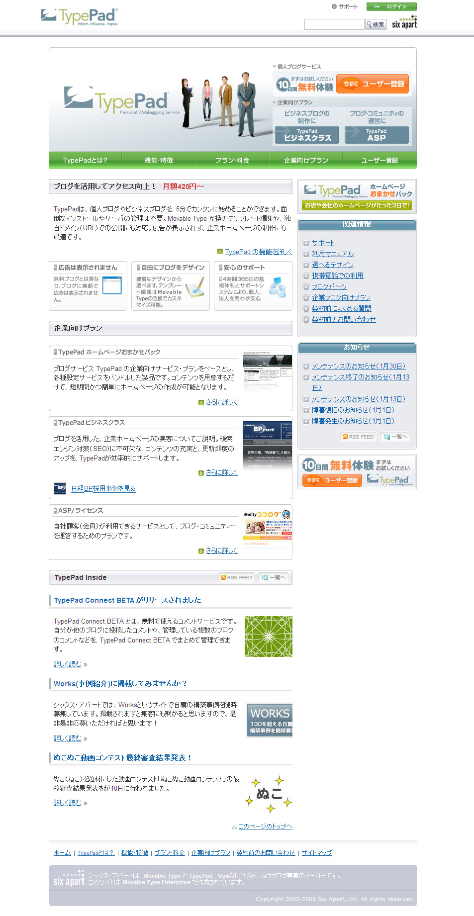Follow 詳しく読む under TypePad Connect BETA
This screenshot has height=916, width=474.
point(67,664)
